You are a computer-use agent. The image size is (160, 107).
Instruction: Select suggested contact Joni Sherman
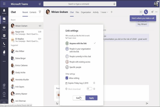click(26, 101)
